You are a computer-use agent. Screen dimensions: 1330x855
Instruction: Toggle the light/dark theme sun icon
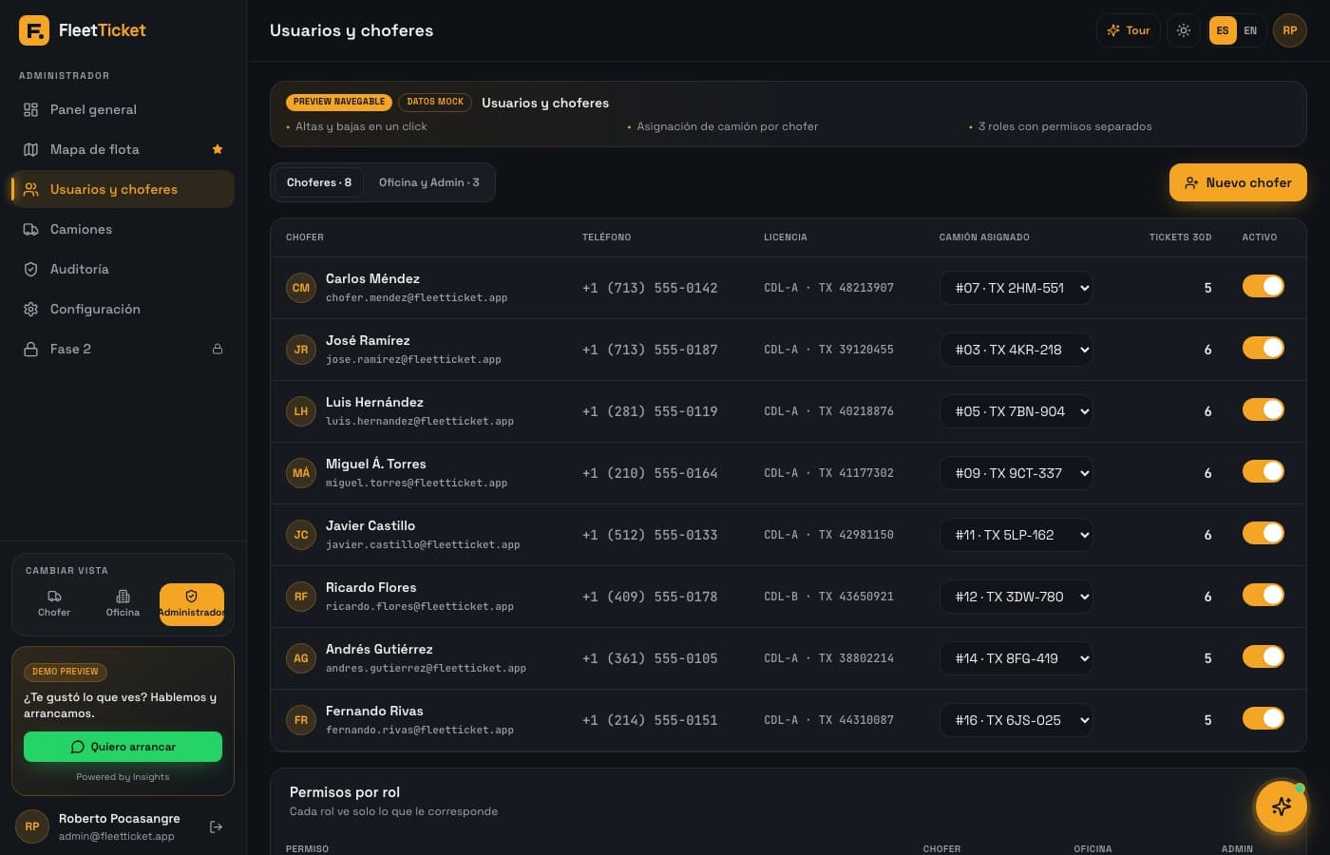(1184, 30)
